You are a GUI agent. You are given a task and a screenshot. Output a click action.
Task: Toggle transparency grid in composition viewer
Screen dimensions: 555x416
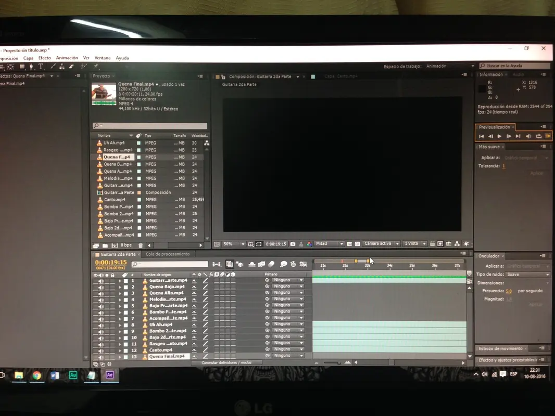point(358,244)
